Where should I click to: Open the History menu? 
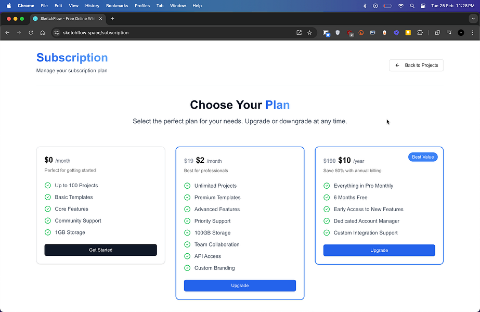tap(92, 6)
